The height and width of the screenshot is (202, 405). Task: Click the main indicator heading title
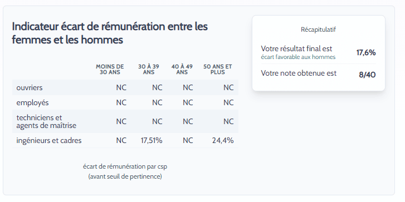click(x=110, y=33)
